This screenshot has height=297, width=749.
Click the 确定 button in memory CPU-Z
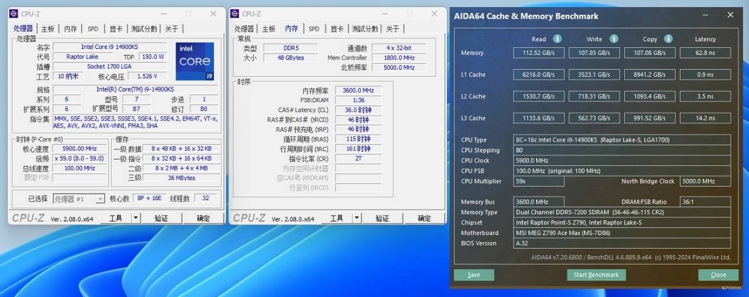click(424, 218)
